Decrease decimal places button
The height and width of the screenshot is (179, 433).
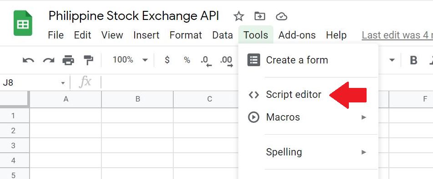coord(206,61)
